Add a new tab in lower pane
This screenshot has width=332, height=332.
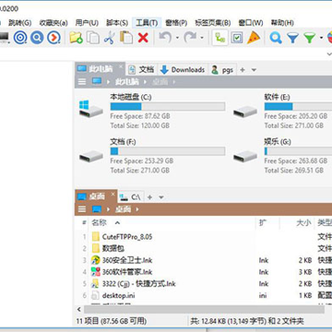tap(149, 197)
